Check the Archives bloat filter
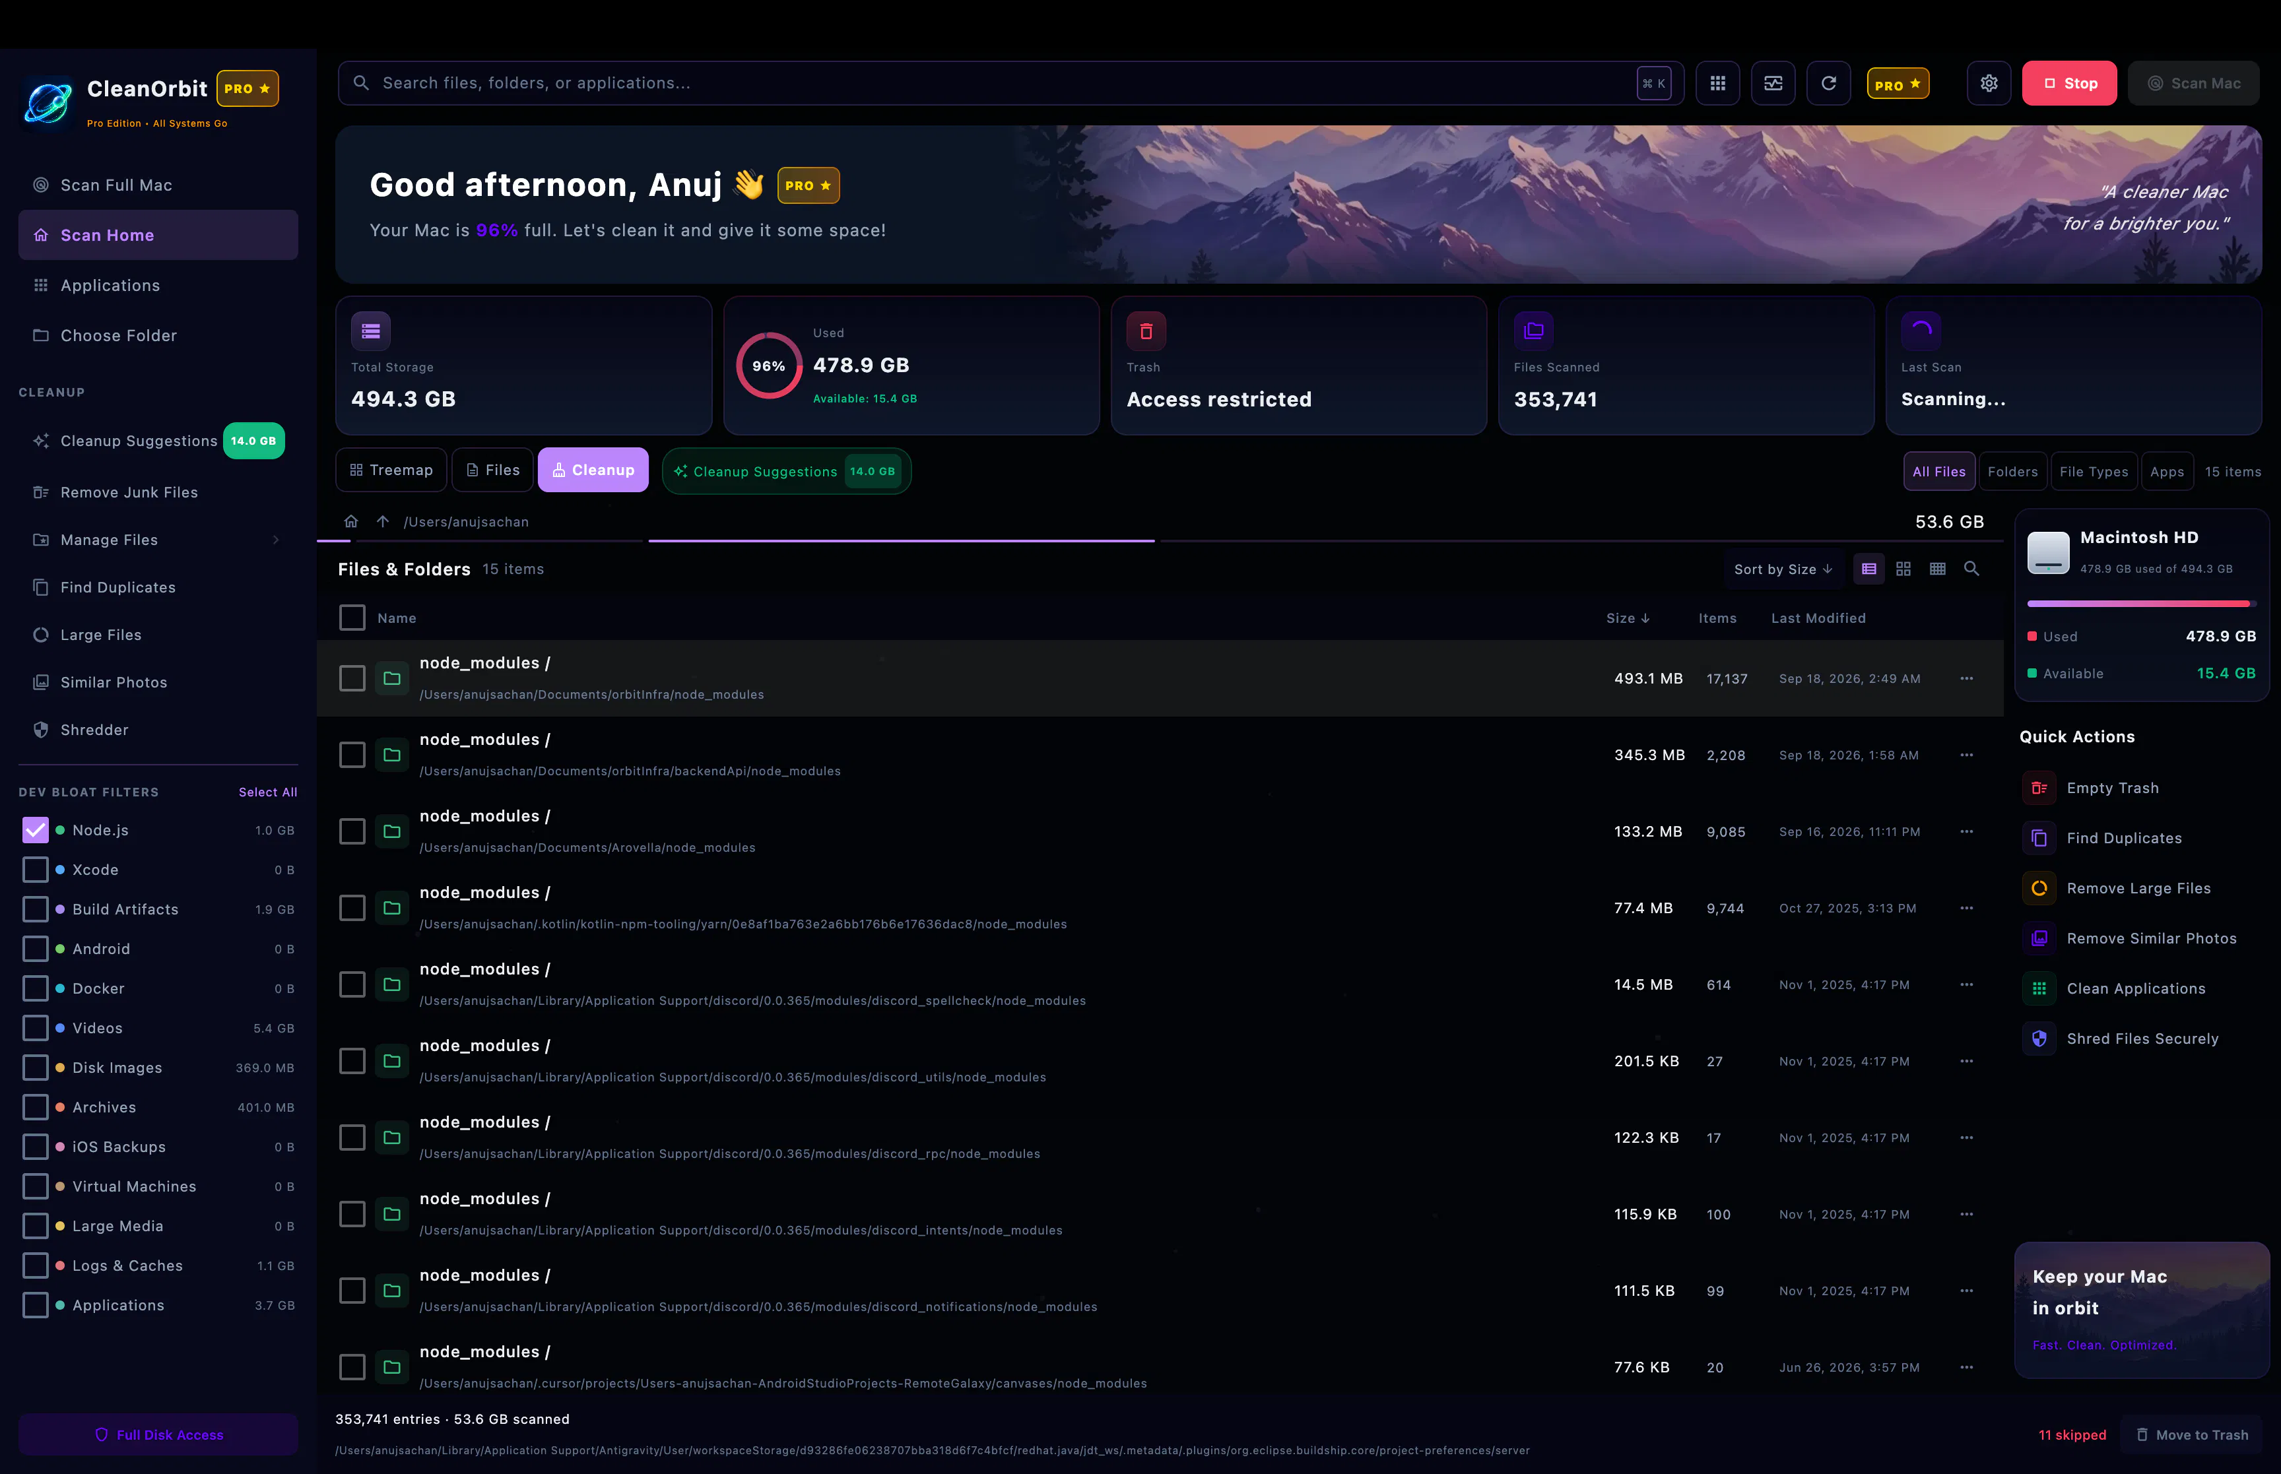 click(x=36, y=1107)
